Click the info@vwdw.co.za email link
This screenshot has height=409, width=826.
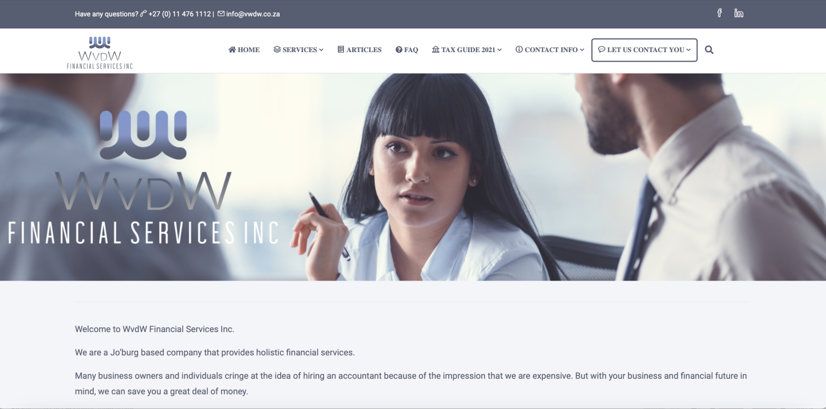coord(253,14)
